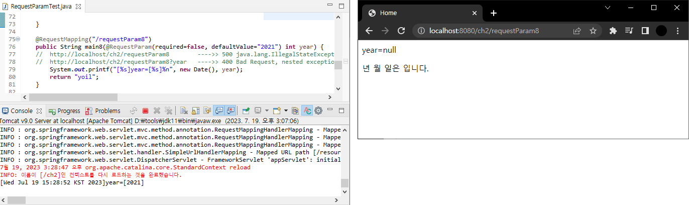Open Chrome three-dot menu
The width and height of the screenshot is (689, 205).
click(x=677, y=31)
